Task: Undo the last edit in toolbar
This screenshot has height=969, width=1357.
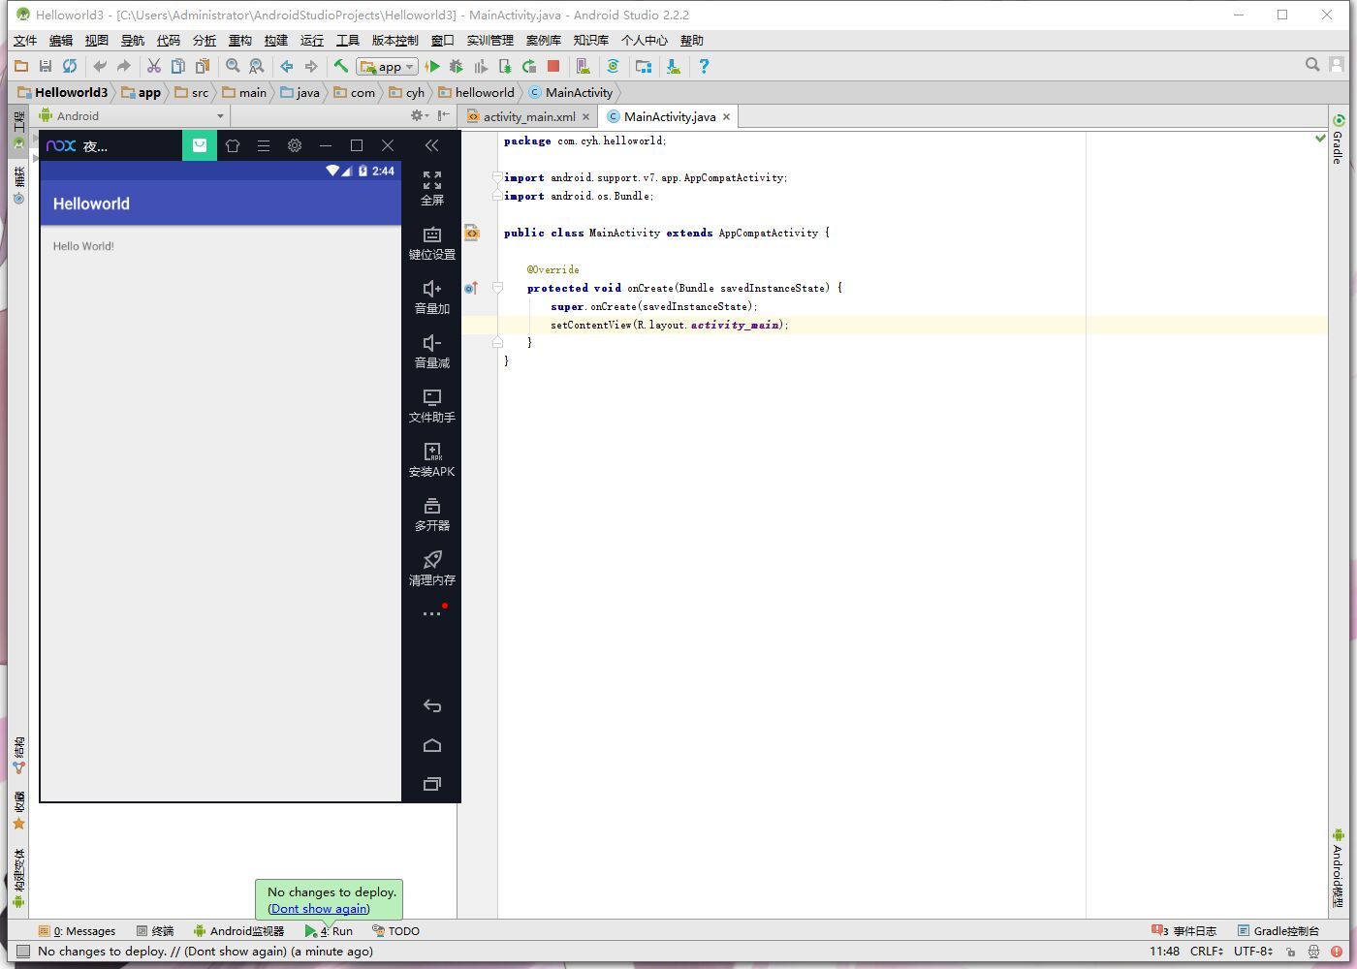Action: (99, 66)
